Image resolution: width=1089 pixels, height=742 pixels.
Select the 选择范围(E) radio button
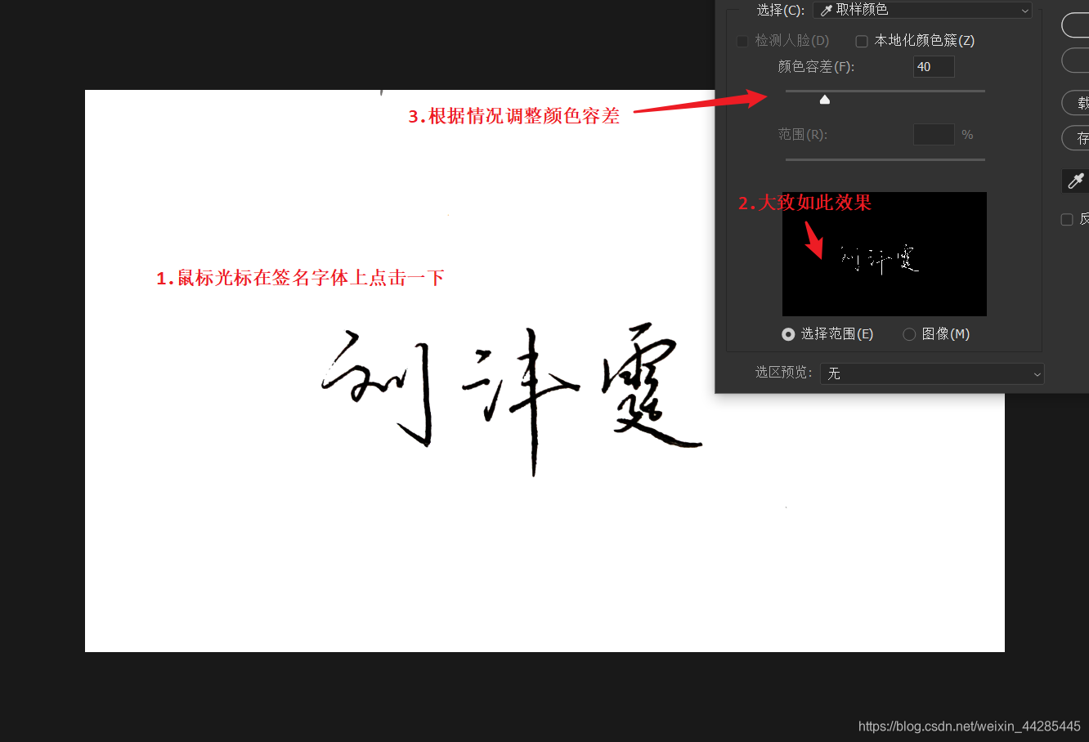click(788, 333)
